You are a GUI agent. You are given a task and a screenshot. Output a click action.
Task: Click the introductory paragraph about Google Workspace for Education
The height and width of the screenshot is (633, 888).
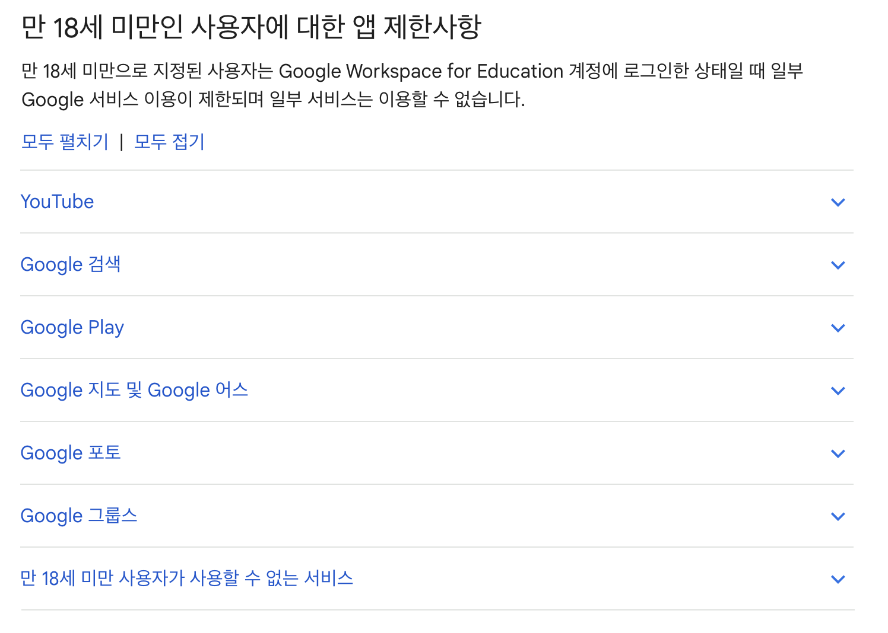[x=412, y=85]
